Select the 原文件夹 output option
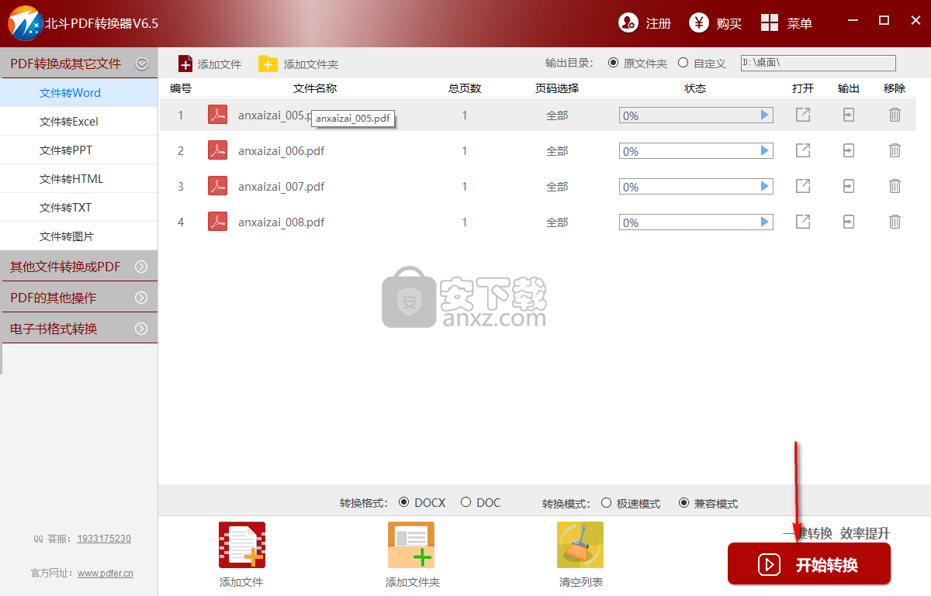The width and height of the screenshot is (931, 596). click(614, 63)
